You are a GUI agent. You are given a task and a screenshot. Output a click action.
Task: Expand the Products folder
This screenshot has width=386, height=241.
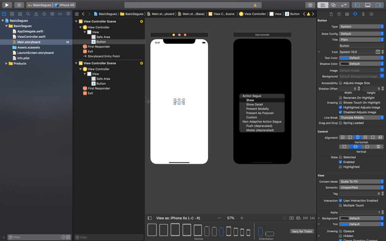(x=6, y=63)
